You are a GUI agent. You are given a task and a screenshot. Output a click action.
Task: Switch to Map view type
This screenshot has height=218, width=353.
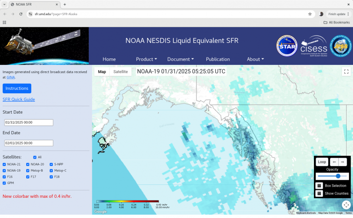102,72
